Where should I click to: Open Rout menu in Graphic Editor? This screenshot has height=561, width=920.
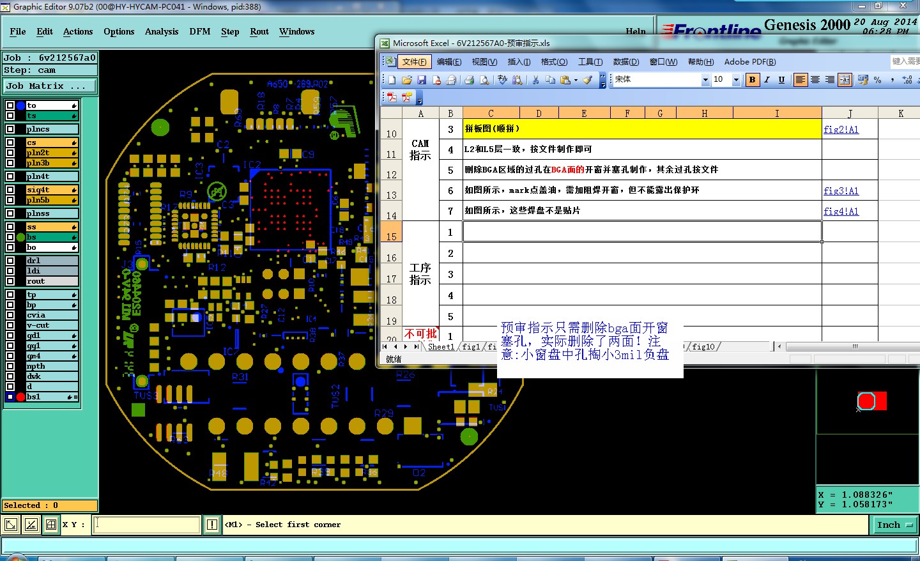259,31
